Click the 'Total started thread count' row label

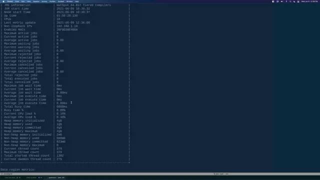[26, 155]
